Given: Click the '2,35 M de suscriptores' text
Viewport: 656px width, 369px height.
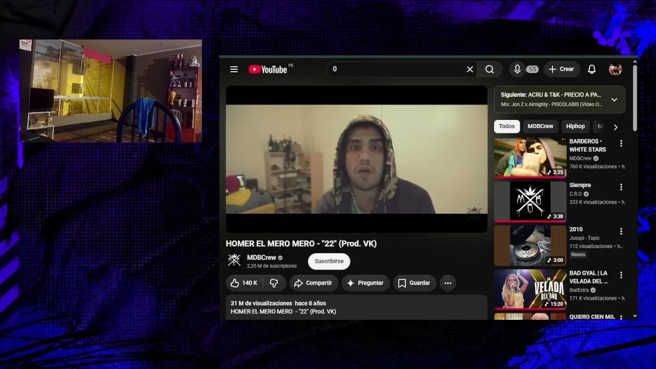Looking at the screenshot, I should [272, 266].
